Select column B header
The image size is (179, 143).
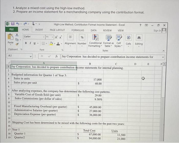click(x=90, y=64)
